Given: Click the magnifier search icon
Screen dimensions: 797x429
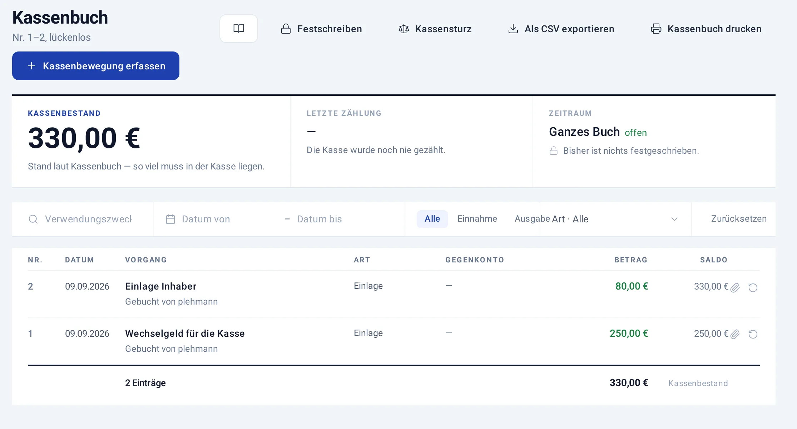Looking at the screenshot, I should coord(33,219).
